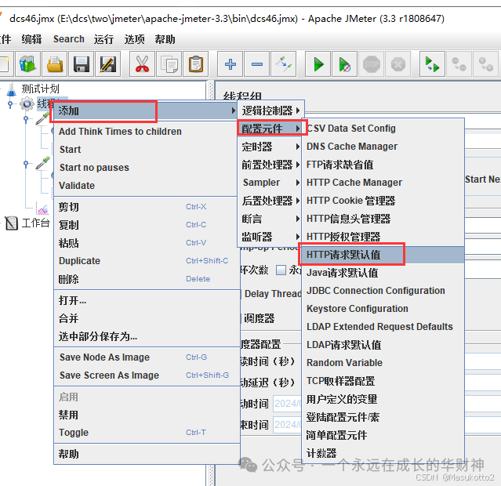Select 选中部分保存为... entry
Viewport: 501px width, 486px height.
[147, 336]
